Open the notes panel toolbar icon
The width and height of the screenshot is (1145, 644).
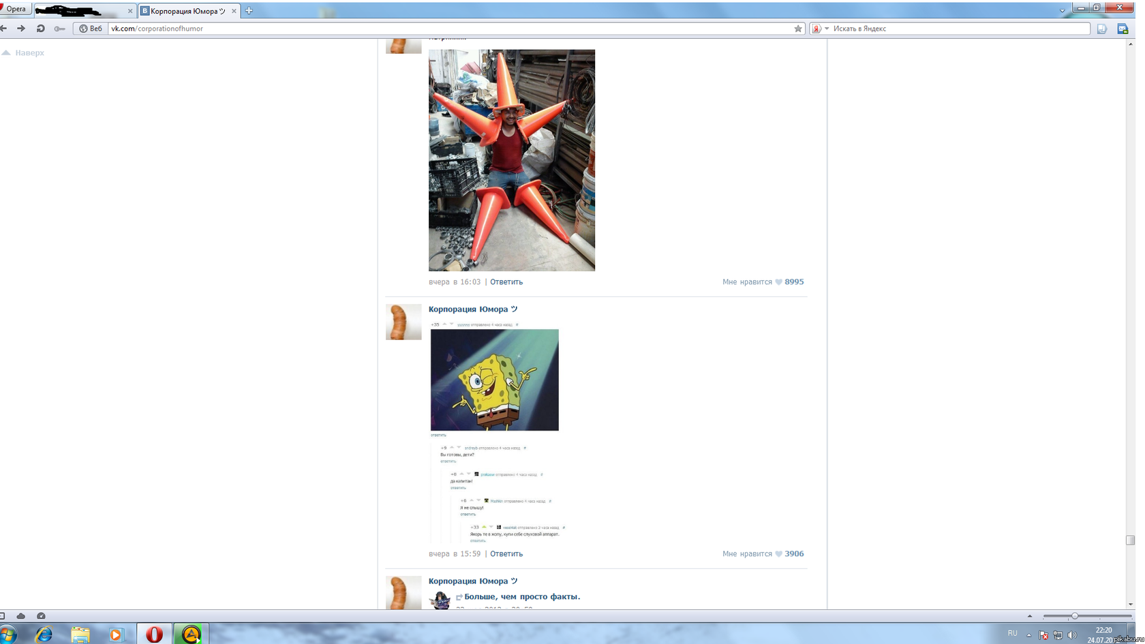(1101, 29)
